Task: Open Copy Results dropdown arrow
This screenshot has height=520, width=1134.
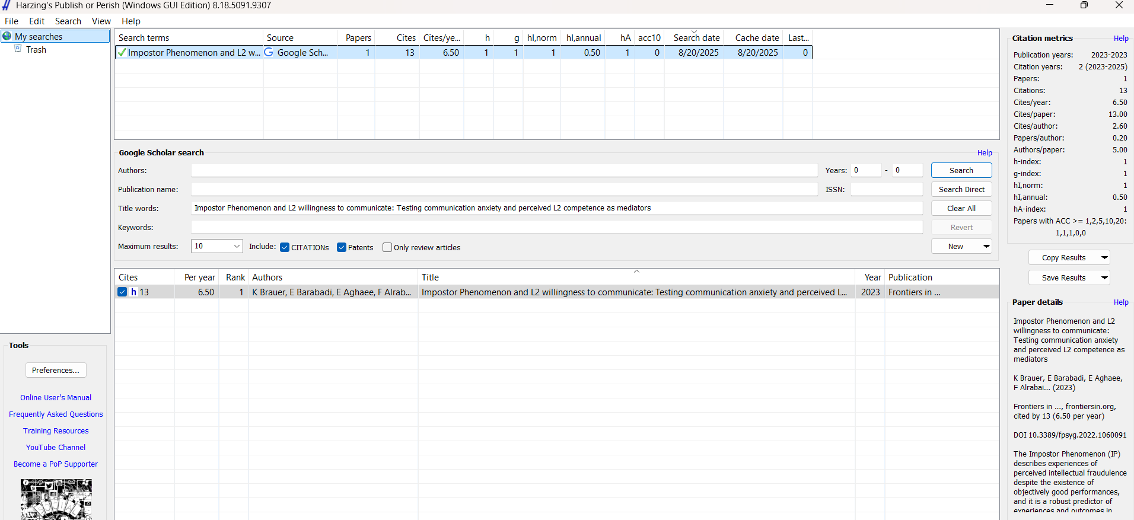Action: (1104, 257)
